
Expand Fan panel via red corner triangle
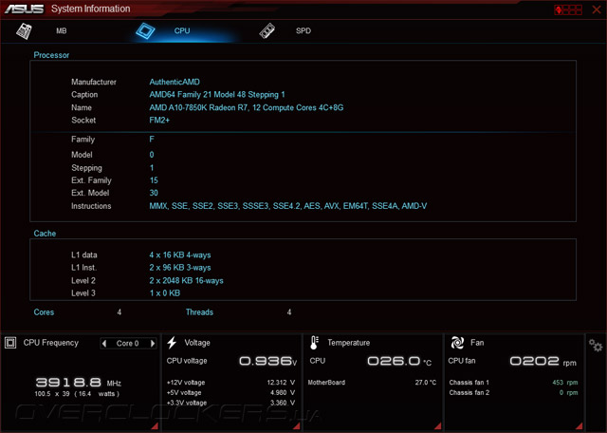pos(579,426)
